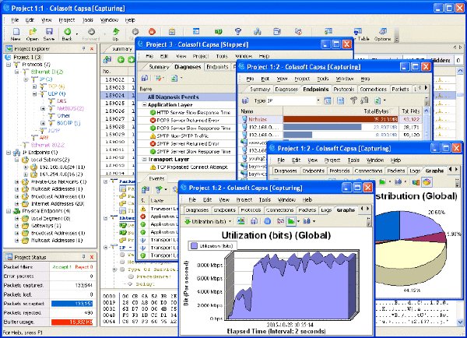The height and width of the screenshot is (338, 467).
Task: Click the green Back toolbar icon
Action: pyautogui.click(x=68, y=32)
